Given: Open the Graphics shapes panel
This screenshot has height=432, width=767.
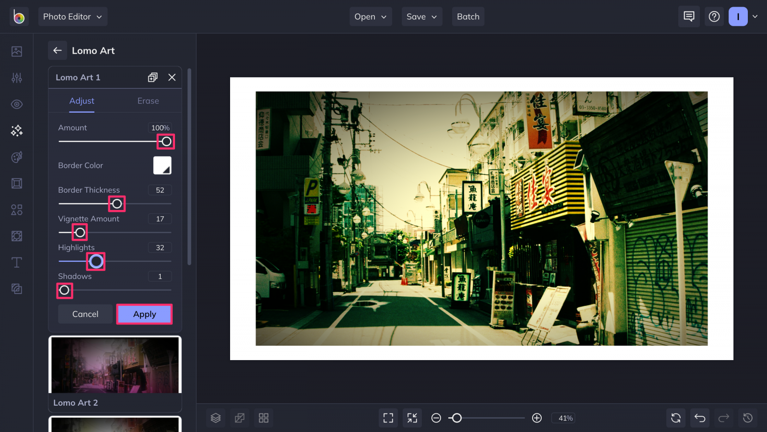Looking at the screenshot, I should point(16,210).
